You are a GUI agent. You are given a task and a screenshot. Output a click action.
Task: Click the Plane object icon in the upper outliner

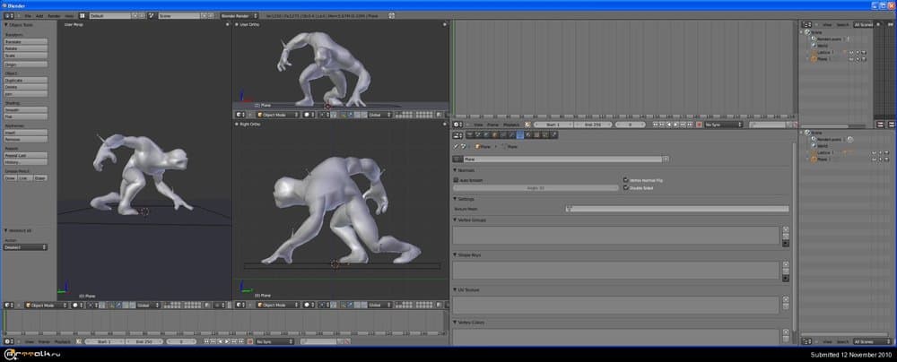tap(814, 58)
